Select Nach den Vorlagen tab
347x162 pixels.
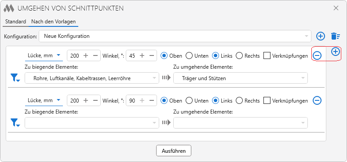(53, 22)
